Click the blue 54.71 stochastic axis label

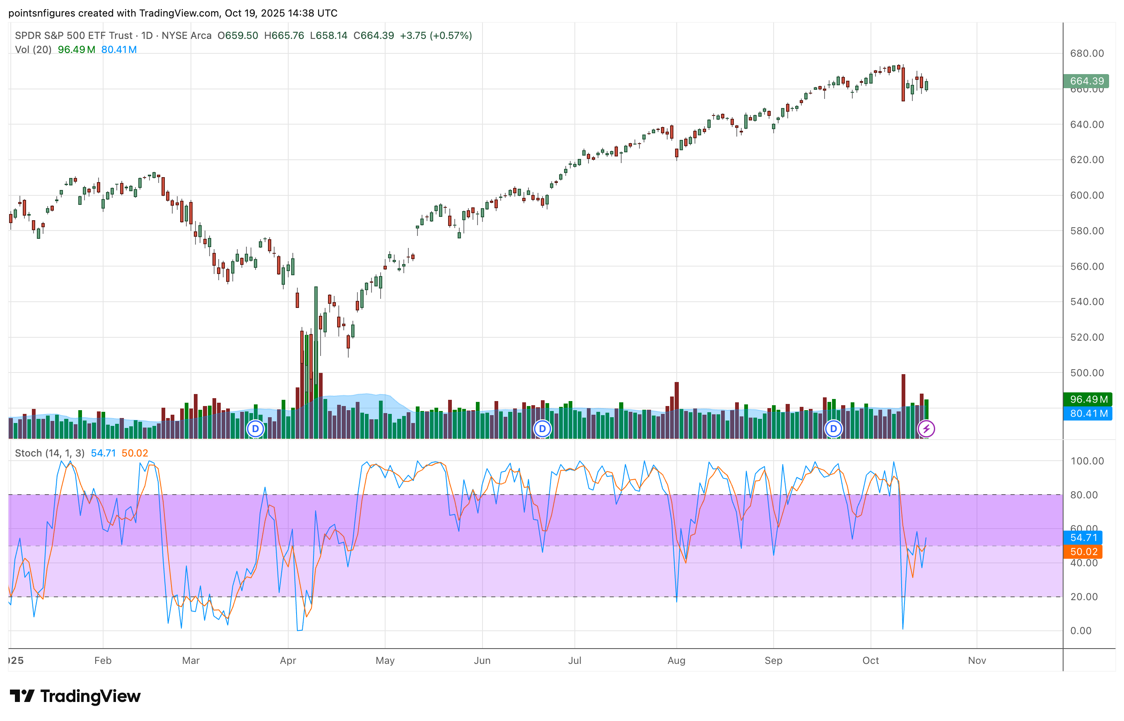(x=1083, y=538)
